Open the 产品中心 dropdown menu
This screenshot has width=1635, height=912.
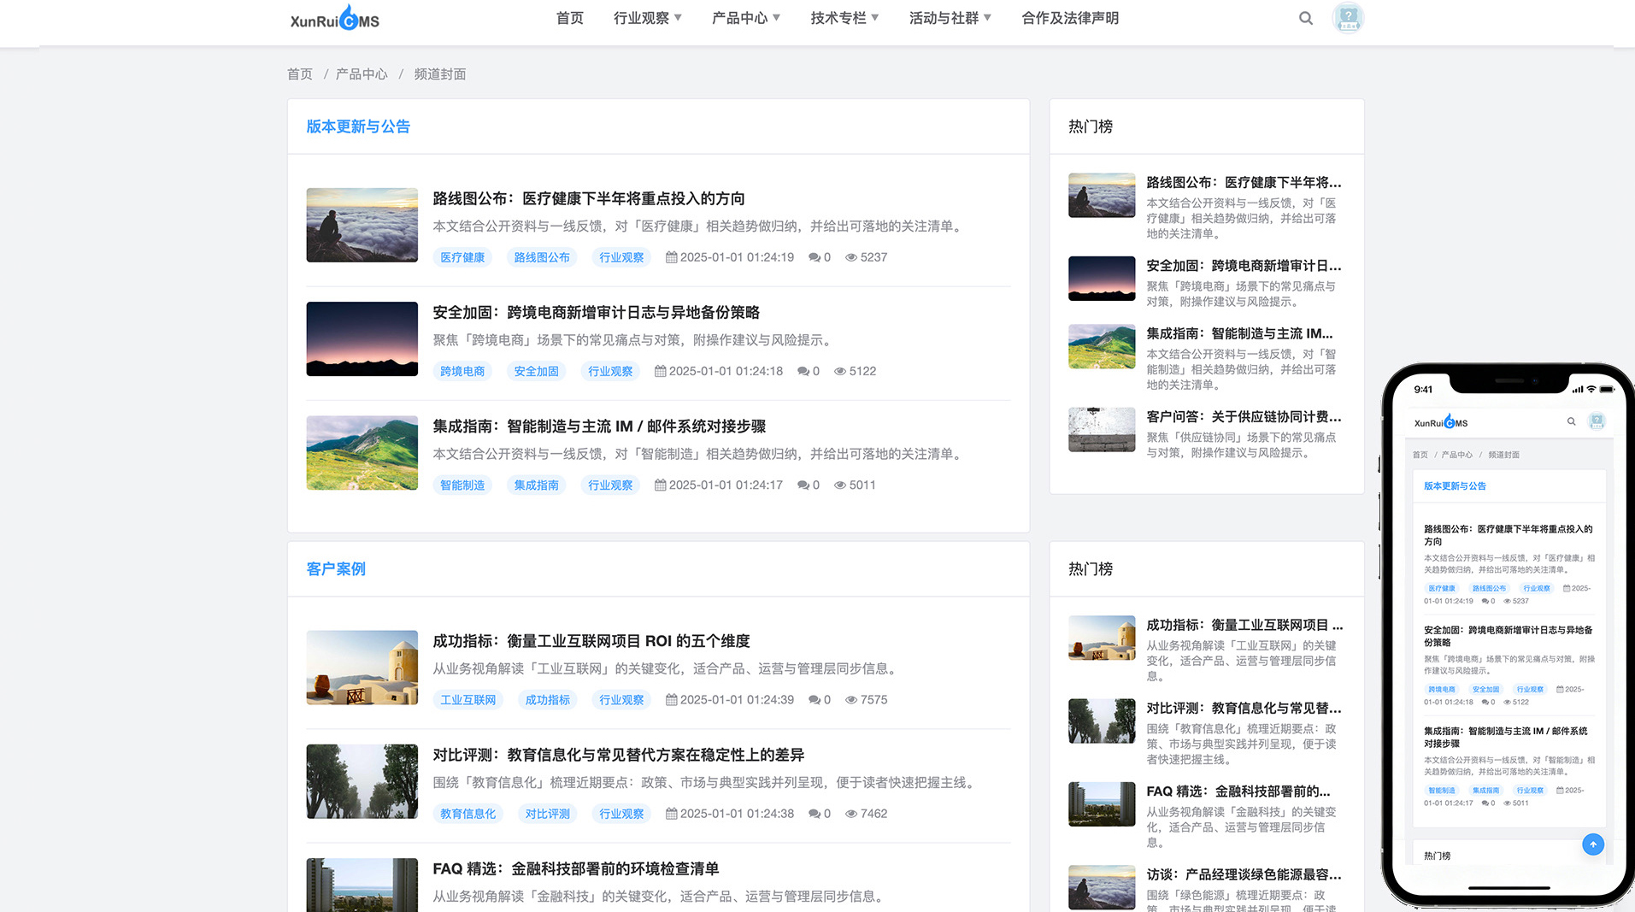click(x=745, y=17)
